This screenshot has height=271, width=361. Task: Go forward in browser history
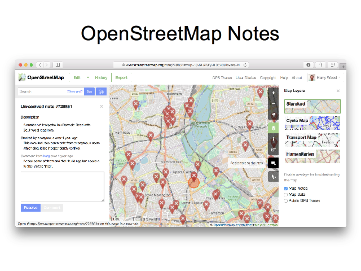pos(47,65)
